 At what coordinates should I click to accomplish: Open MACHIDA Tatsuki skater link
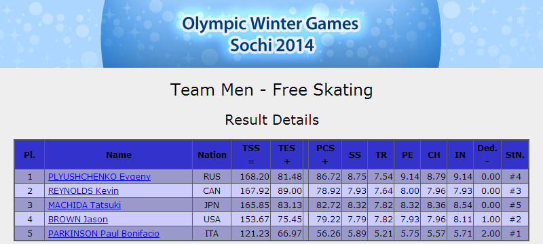[x=84, y=205]
